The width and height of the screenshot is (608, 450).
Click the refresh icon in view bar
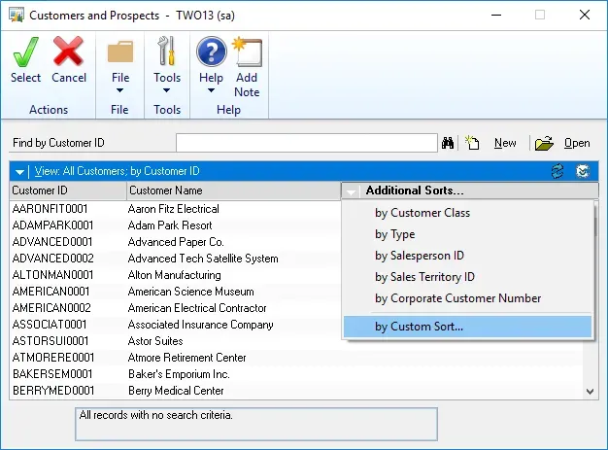pos(557,171)
